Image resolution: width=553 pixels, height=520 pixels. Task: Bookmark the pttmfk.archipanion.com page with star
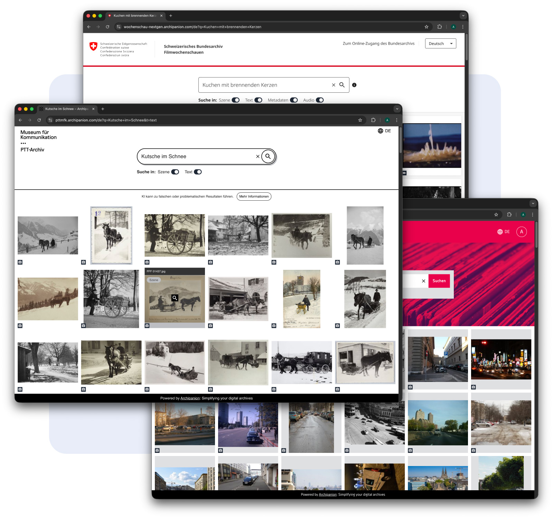tap(360, 120)
